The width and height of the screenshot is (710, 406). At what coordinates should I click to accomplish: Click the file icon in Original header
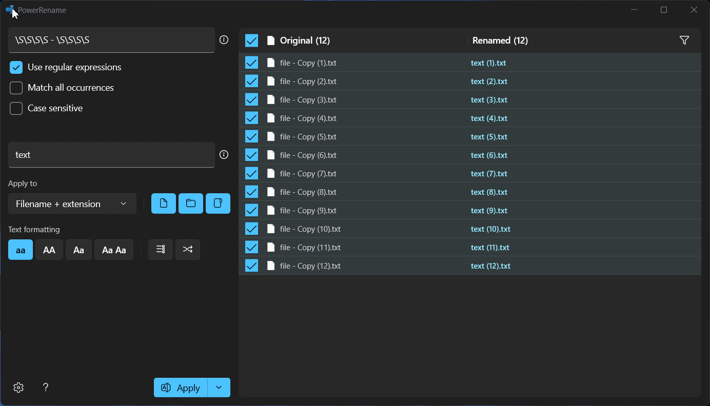pyautogui.click(x=271, y=40)
